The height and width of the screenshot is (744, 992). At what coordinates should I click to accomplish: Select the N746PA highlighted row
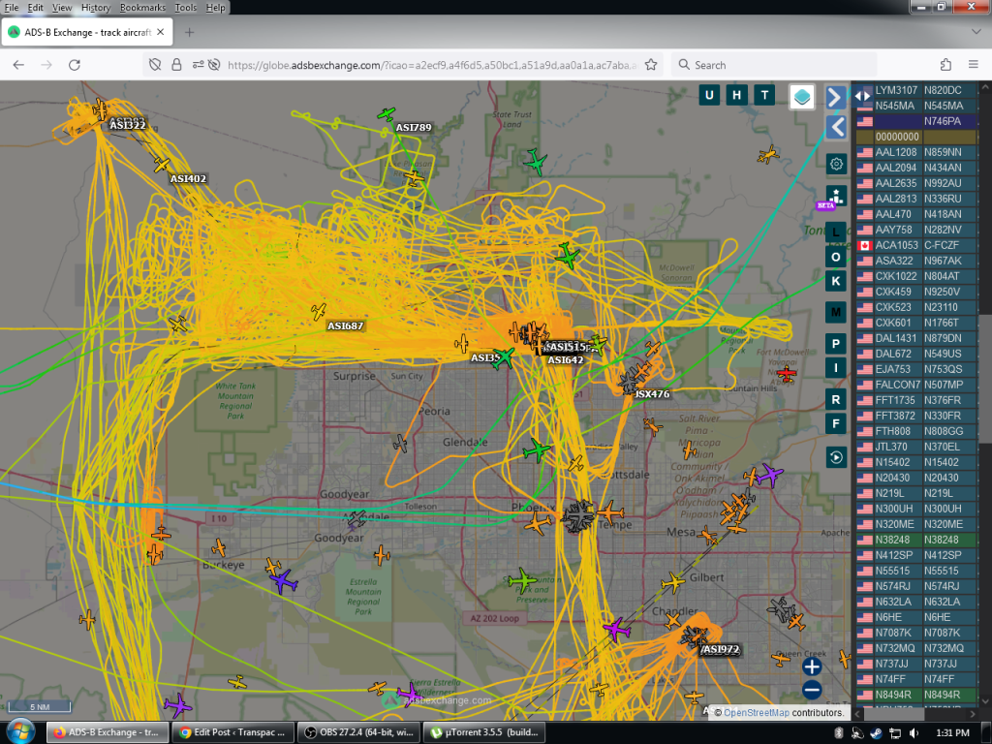coord(915,121)
